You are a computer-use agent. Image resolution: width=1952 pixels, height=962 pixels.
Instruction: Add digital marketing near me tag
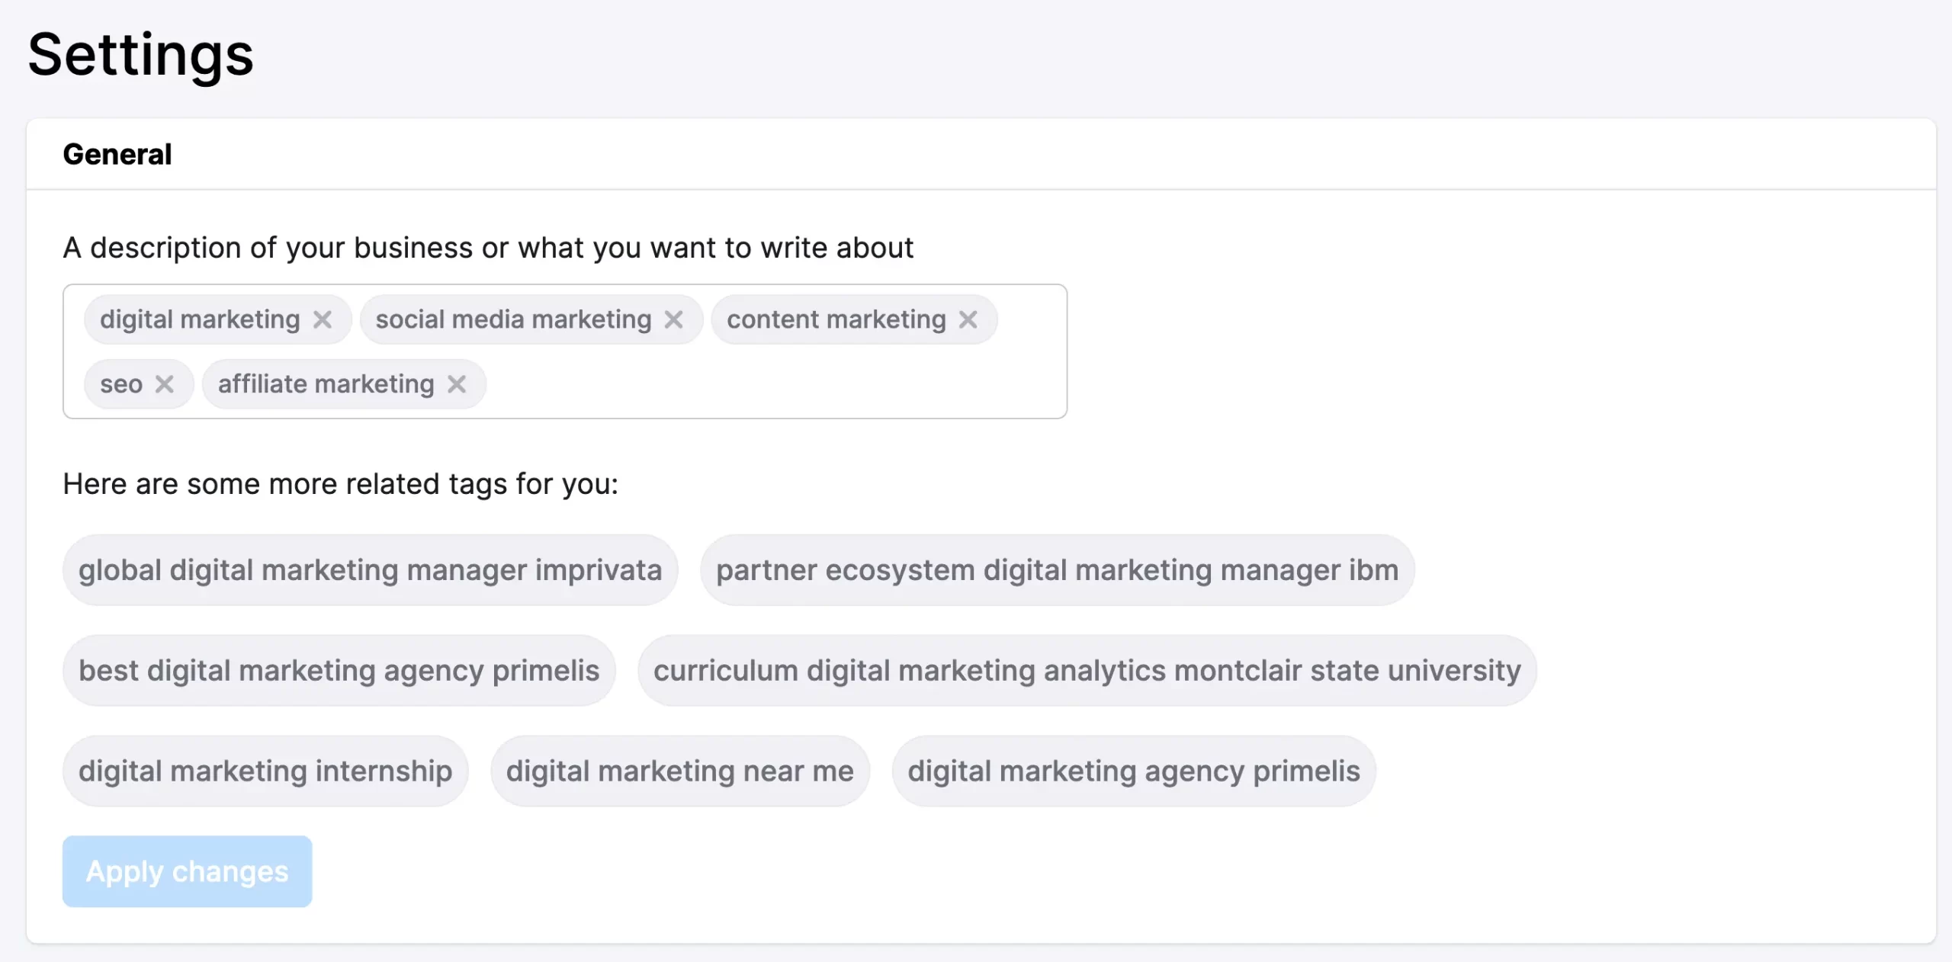pos(679,771)
